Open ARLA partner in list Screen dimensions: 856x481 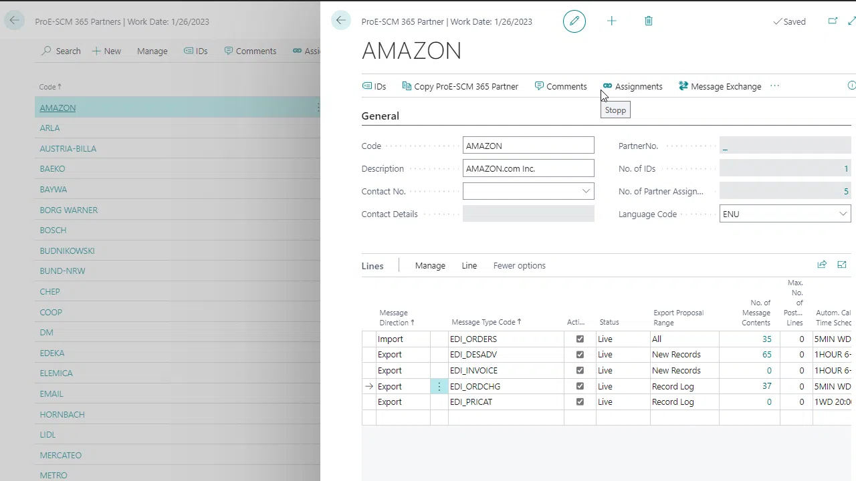pos(49,128)
